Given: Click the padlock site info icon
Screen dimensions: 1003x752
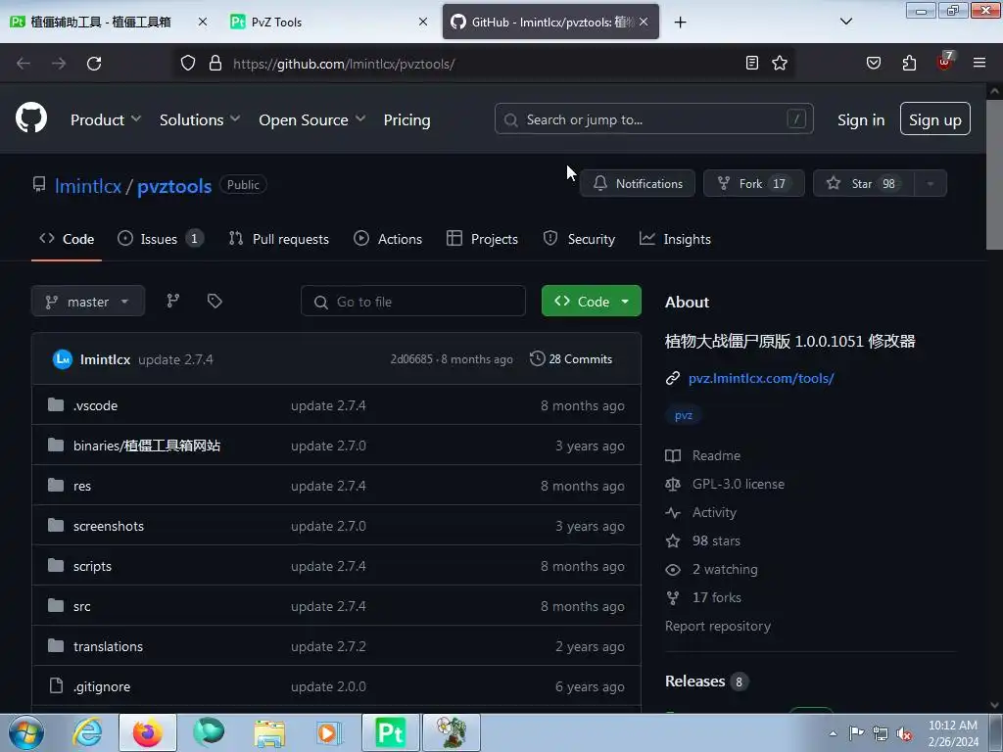Looking at the screenshot, I should [215, 64].
